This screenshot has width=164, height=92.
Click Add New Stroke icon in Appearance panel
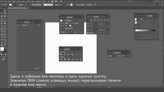coord(61,32)
